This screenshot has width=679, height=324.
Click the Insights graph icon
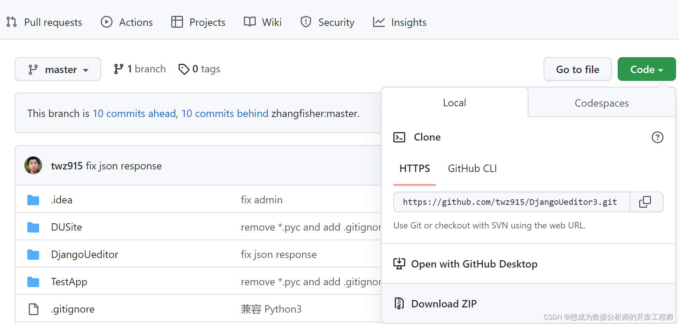click(379, 22)
